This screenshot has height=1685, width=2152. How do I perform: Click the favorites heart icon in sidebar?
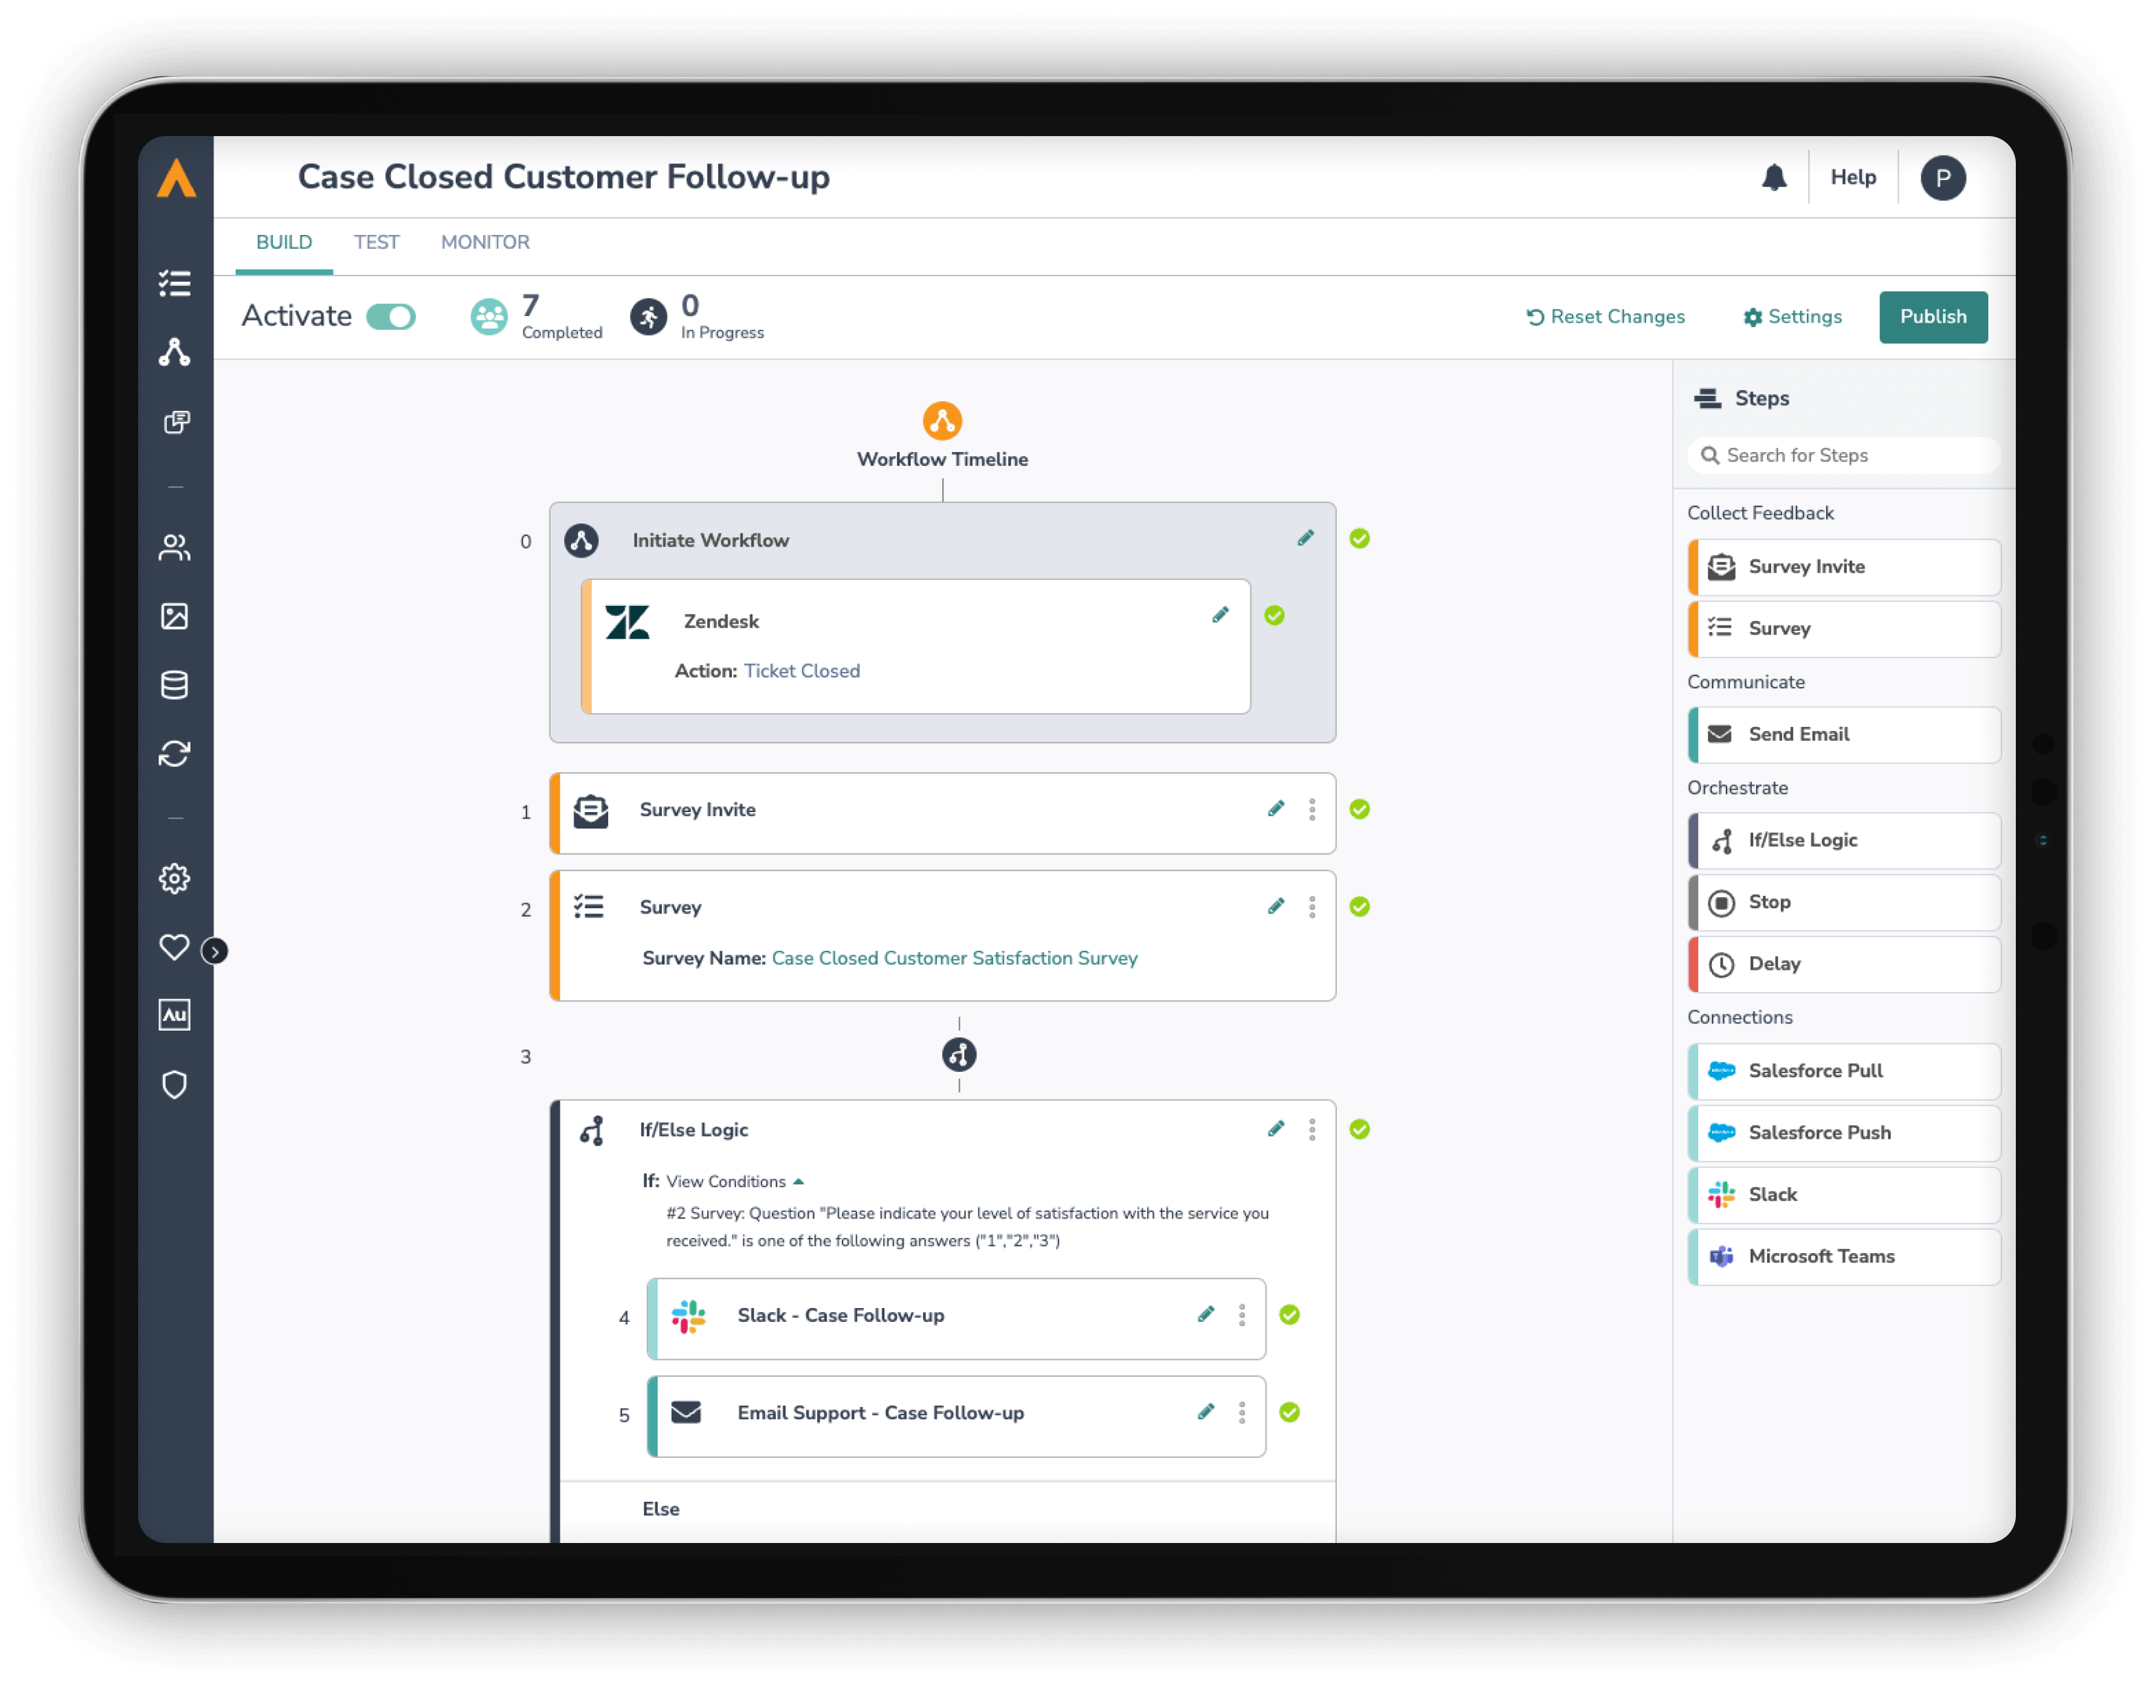coord(173,948)
